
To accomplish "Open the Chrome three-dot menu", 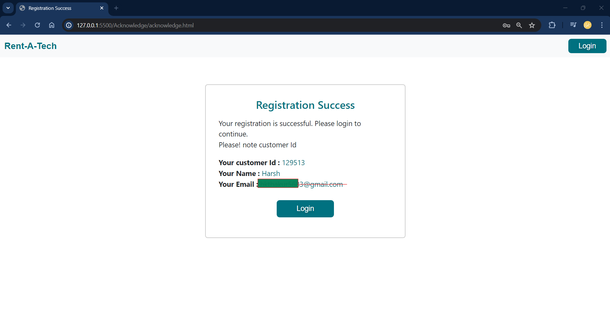I will click(x=602, y=25).
